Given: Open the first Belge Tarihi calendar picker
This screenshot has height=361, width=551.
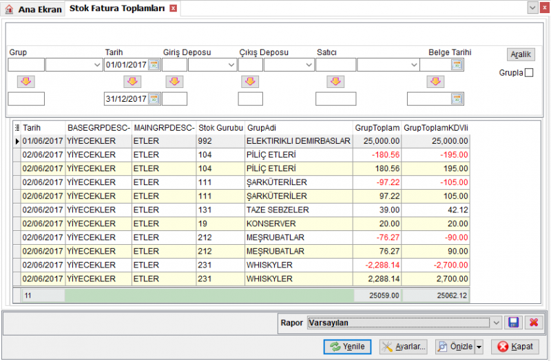Looking at the screenshot, I should tap(457, 65).
